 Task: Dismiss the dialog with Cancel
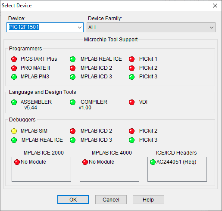click(x=111, y=199)
